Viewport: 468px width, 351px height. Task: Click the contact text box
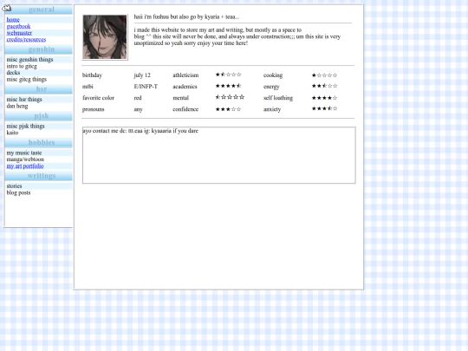[219, 155]
